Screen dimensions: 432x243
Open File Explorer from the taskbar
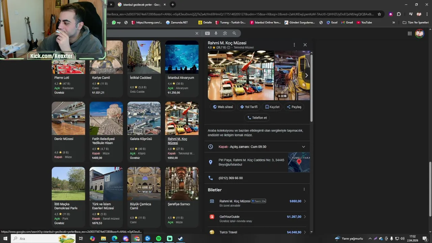[103, 239]
